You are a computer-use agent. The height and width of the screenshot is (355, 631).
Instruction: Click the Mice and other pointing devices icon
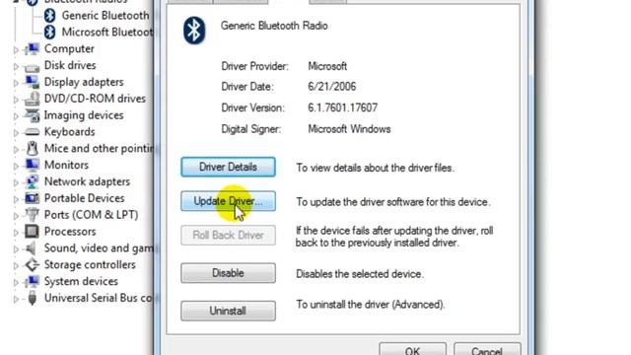coord(33,149)
